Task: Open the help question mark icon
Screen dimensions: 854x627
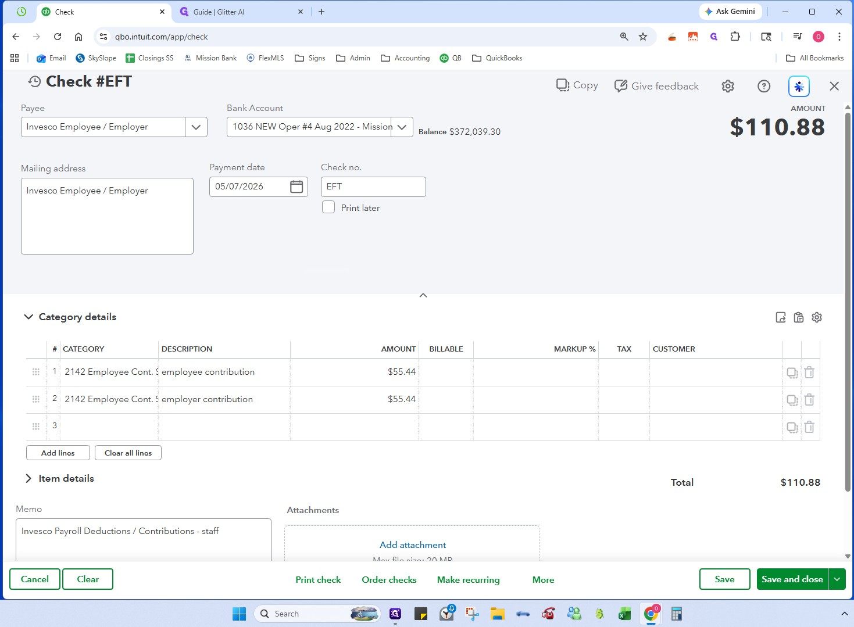Action: click(x=764, y=86)
